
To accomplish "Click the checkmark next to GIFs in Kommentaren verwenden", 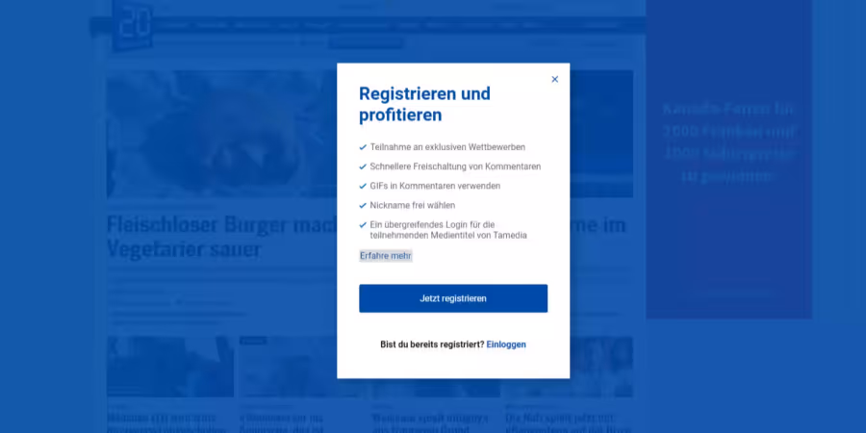I will tap(363, 186).
